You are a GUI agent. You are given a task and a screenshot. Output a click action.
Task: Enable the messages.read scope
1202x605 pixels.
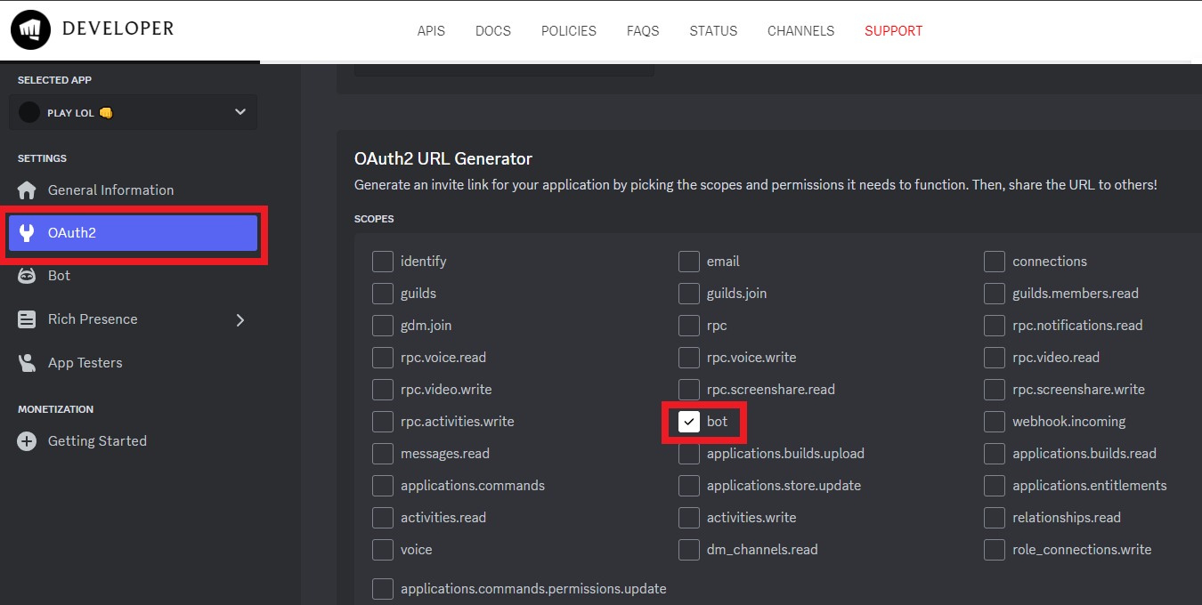tap(383, 454)
